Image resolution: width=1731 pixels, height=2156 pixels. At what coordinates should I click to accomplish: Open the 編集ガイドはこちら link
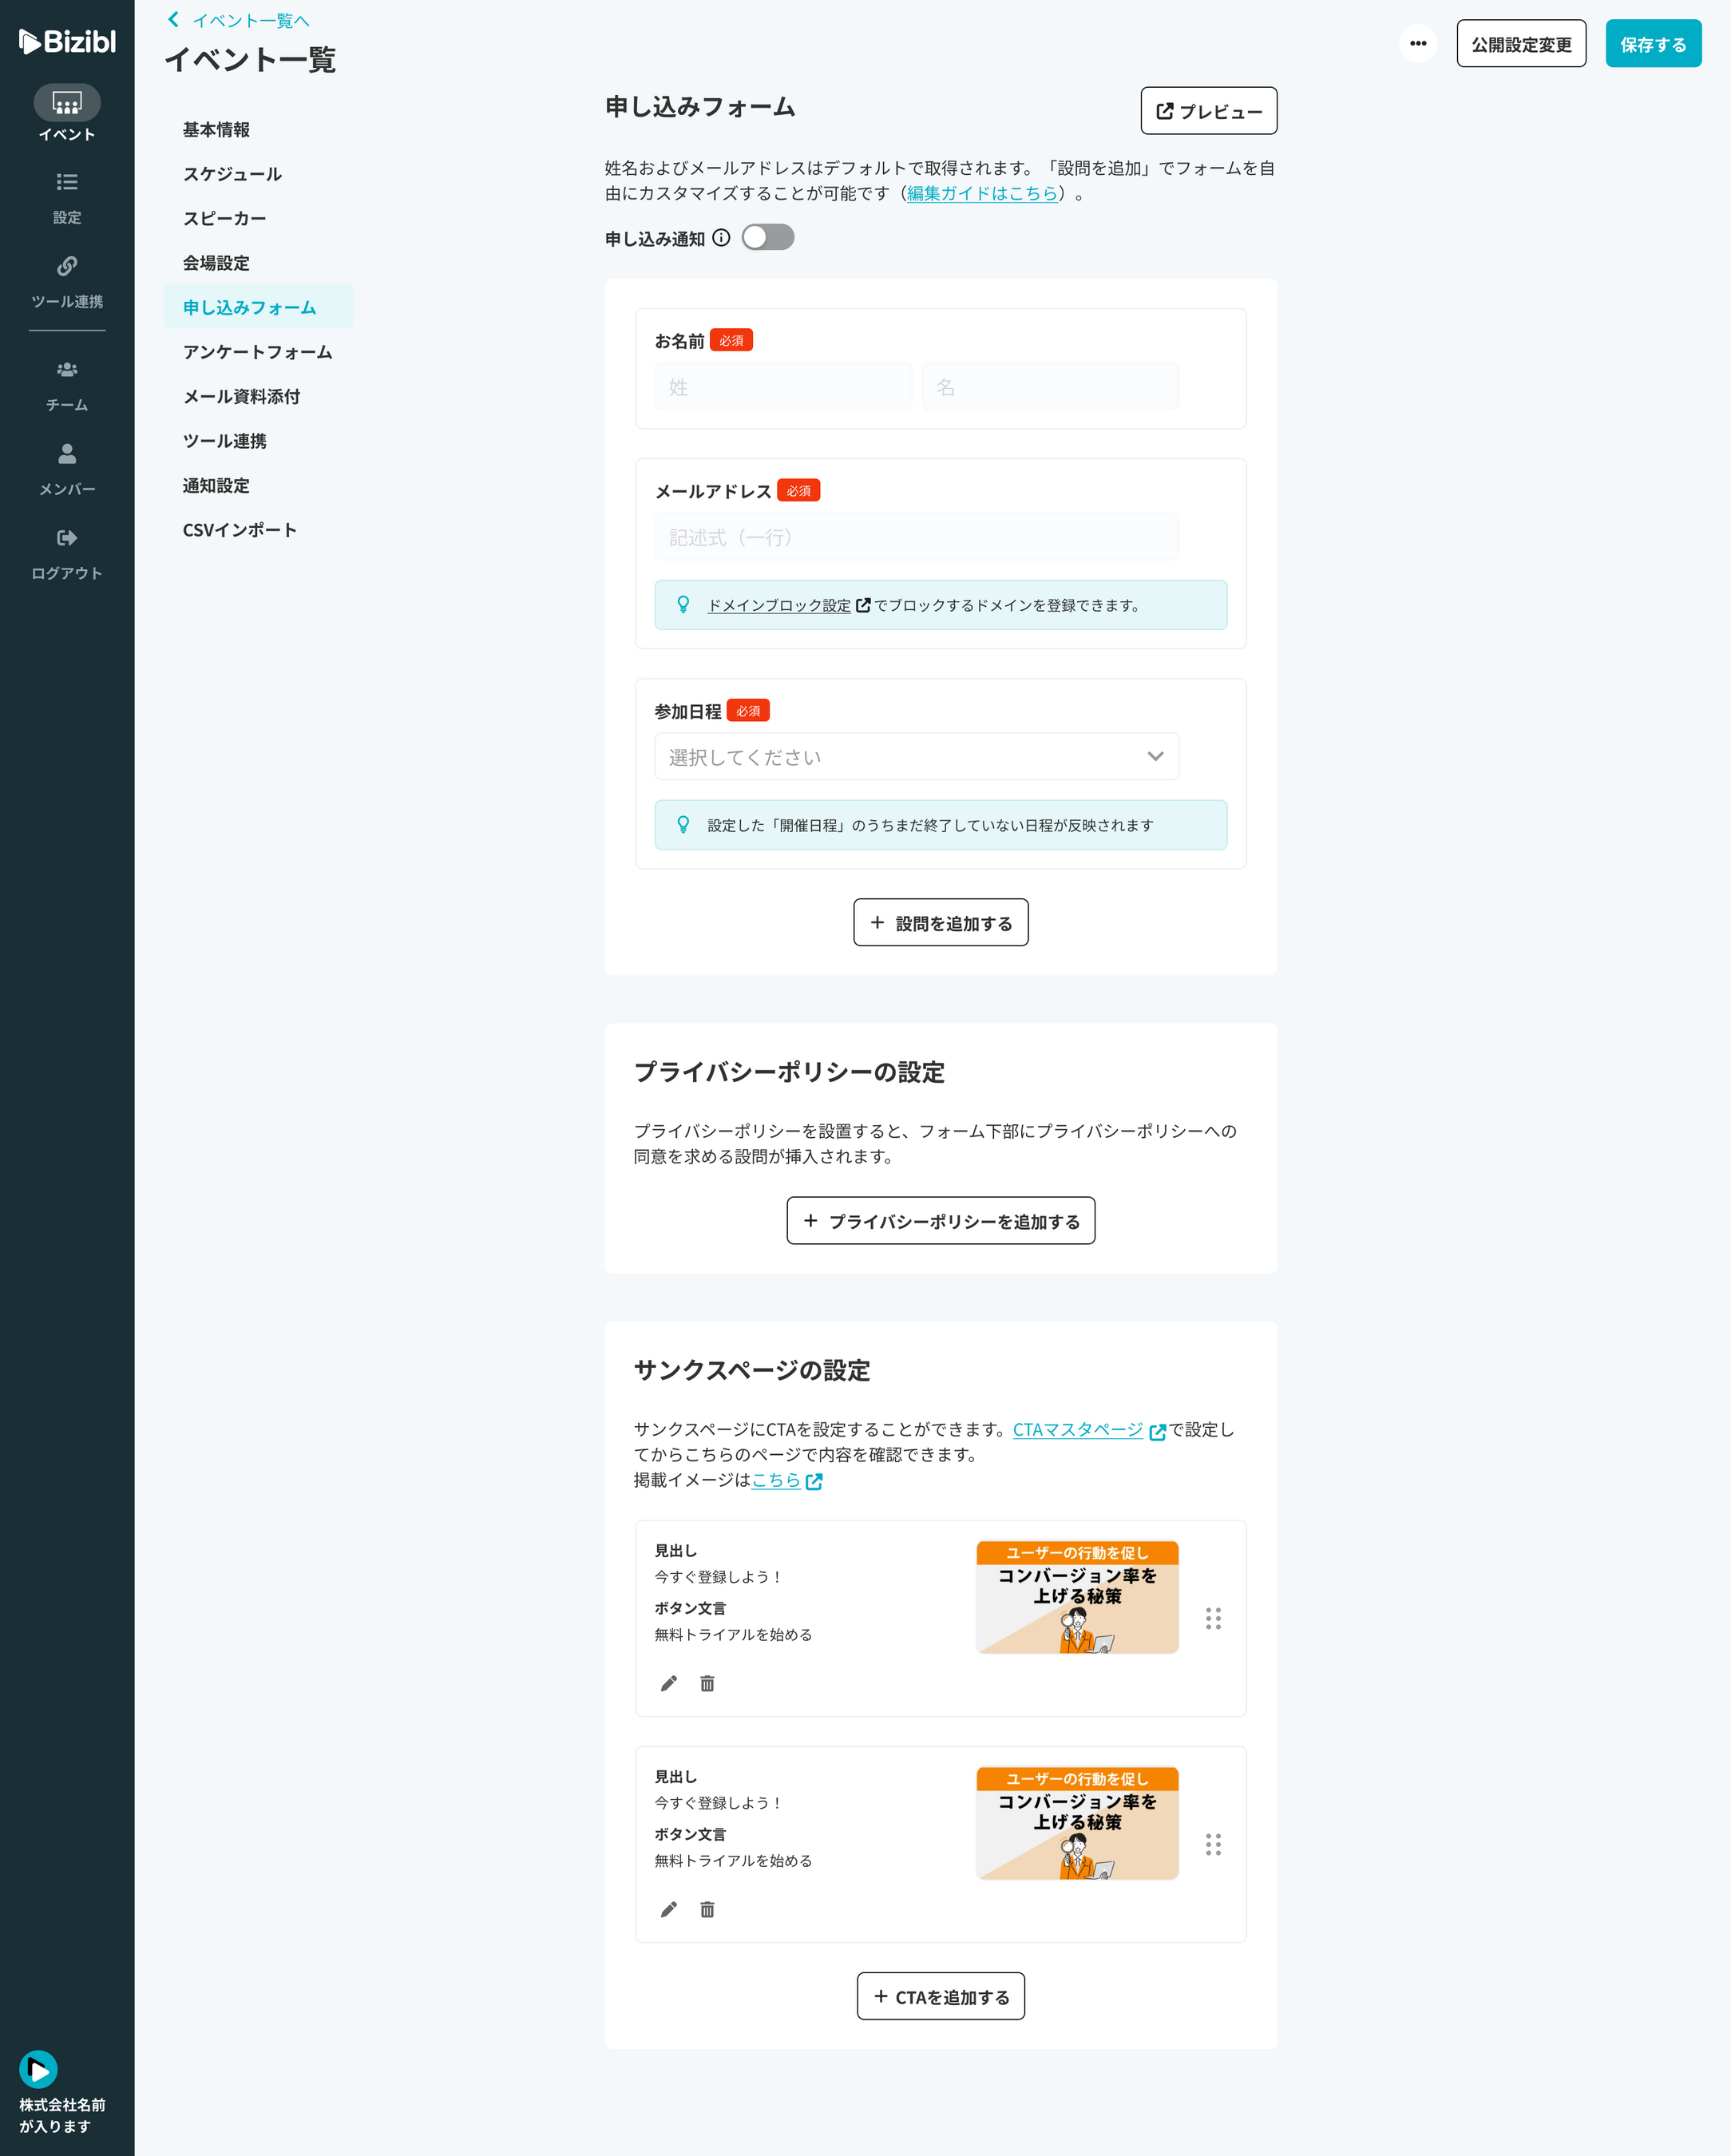(x=981, y=194)
